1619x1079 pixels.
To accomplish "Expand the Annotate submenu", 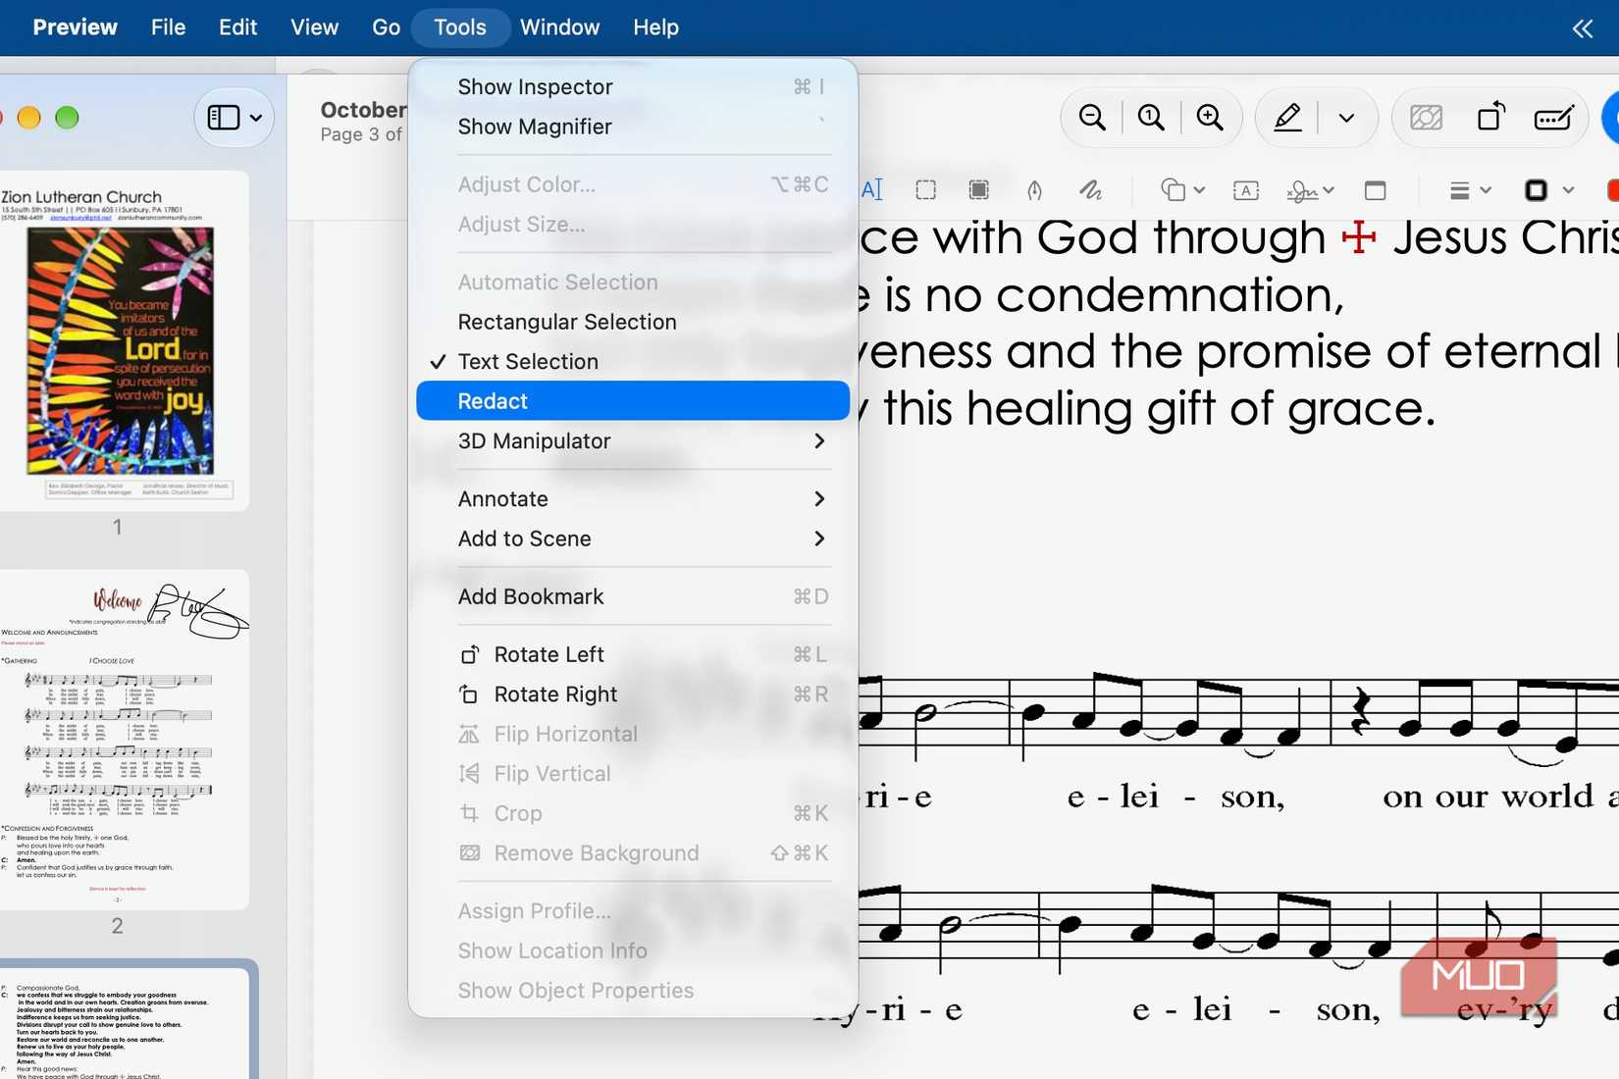I will 633,499.
